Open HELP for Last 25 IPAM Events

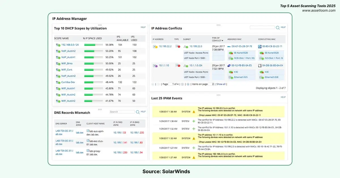(x=283, y=97)
